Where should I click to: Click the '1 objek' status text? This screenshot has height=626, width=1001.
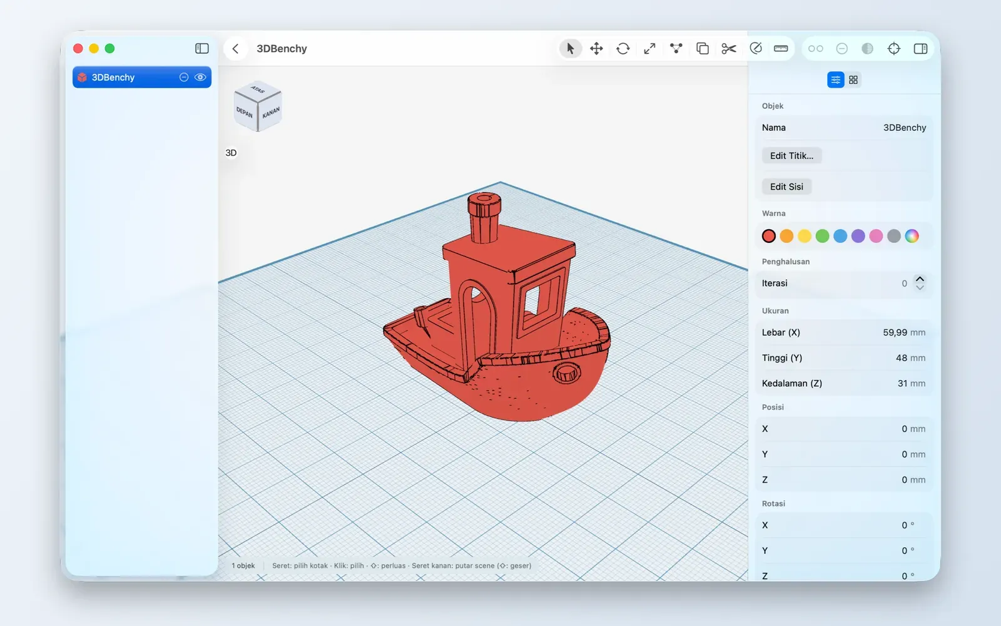(243, 565)
